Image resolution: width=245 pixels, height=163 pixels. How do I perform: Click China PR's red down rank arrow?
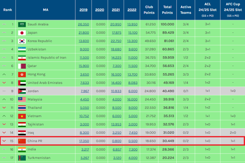(x=4, y=141)
